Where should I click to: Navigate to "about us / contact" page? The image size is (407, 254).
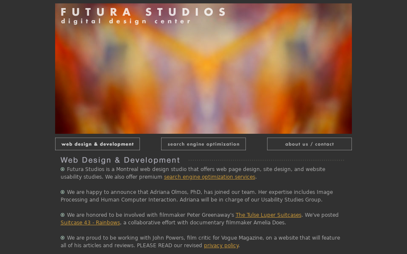[309, 144]
